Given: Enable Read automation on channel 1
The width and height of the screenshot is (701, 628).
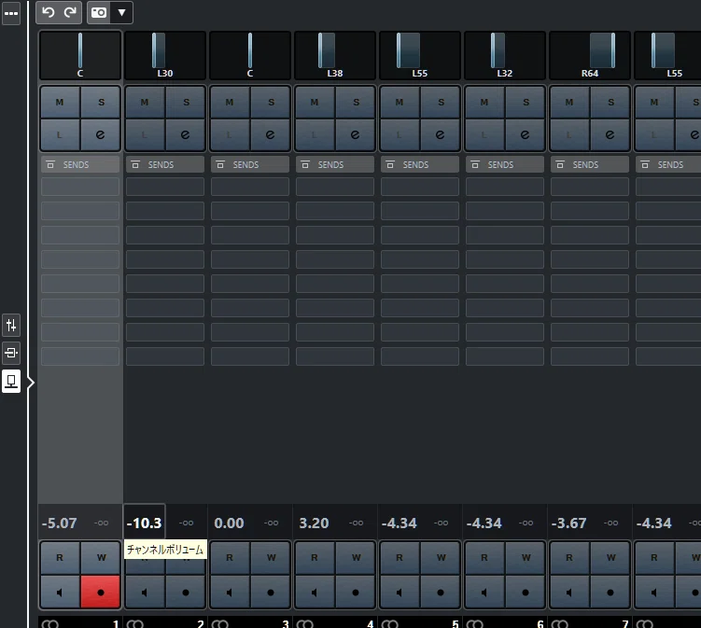Looking at the screenshot, I should coord(60,557).
